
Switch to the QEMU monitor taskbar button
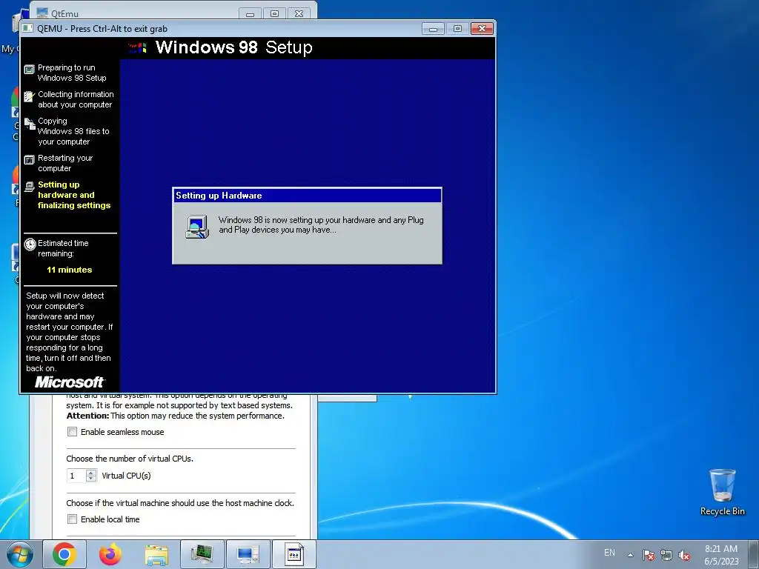[x=202, y=554]
